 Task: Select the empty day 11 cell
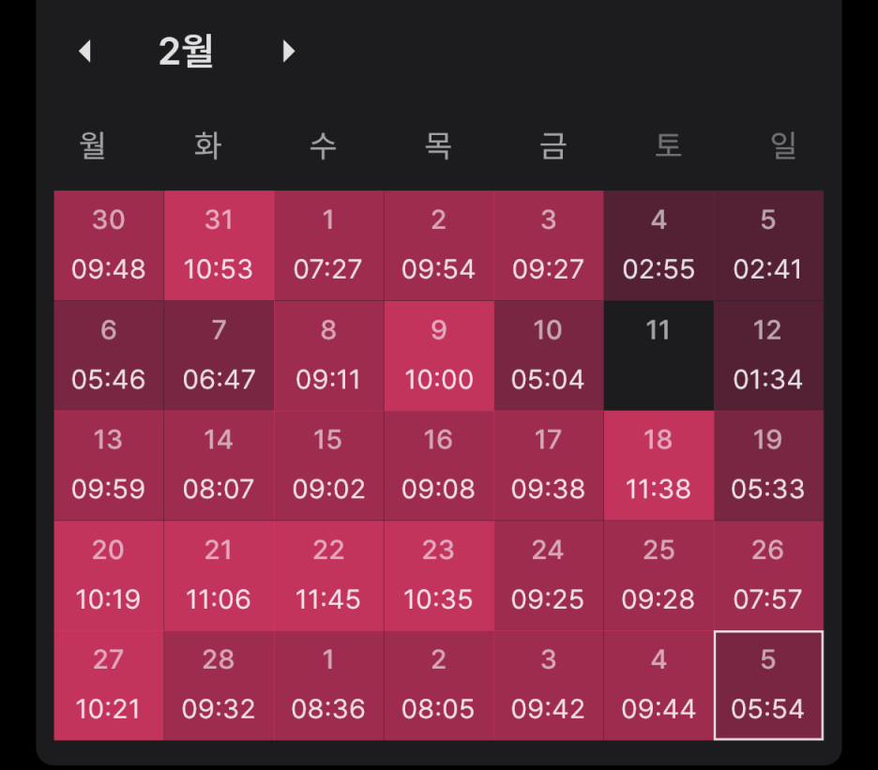(x=658, y=355)
